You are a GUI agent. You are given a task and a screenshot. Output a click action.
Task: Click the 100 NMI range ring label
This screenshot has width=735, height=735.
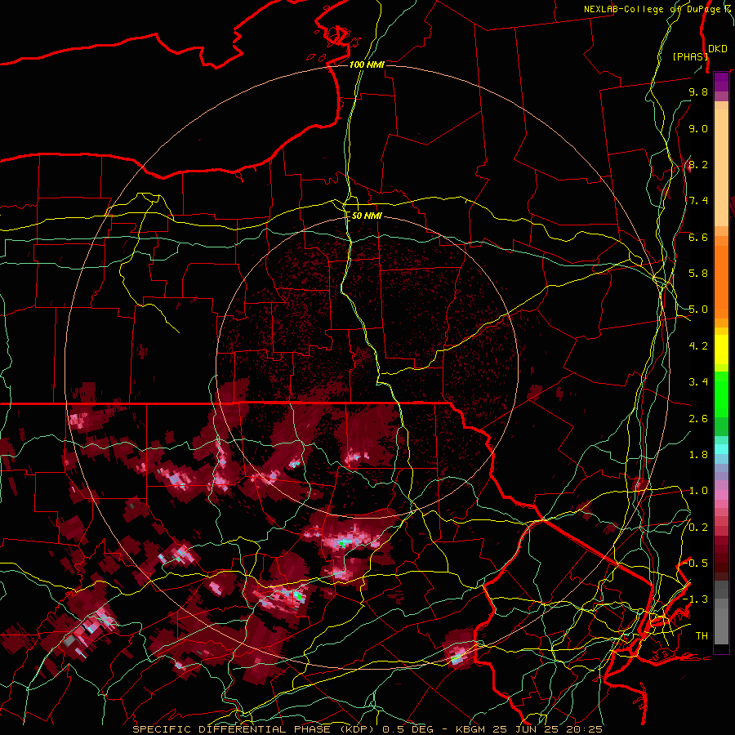pos(367,65)
